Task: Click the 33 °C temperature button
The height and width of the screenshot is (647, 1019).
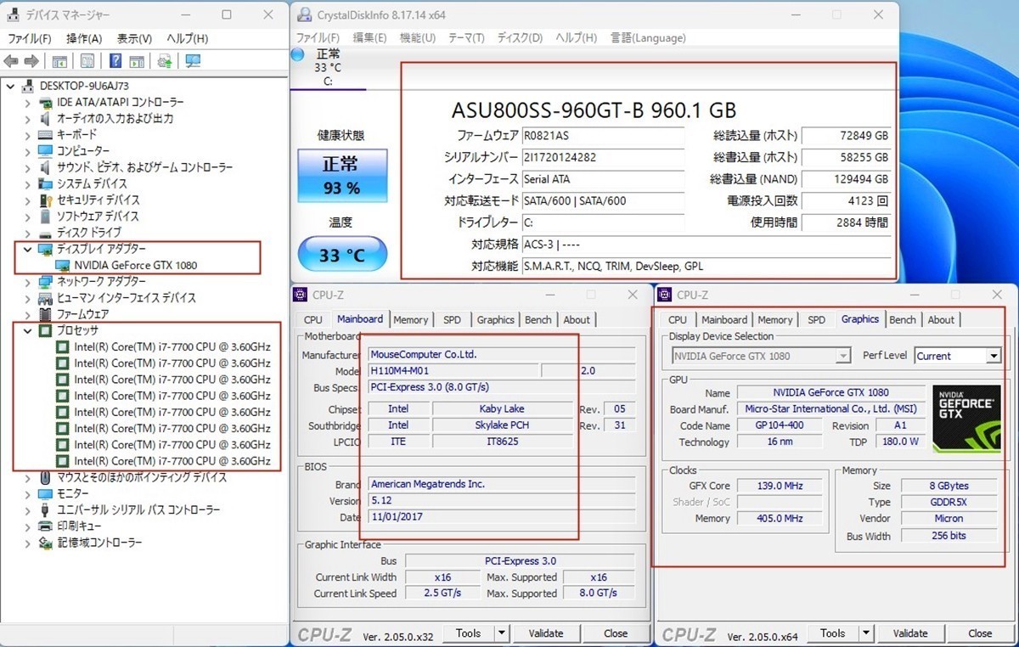Action: (x=341, y=255)
